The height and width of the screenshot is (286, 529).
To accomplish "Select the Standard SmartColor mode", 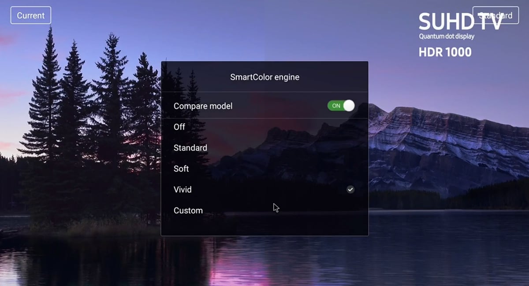I will pos(190,147).
